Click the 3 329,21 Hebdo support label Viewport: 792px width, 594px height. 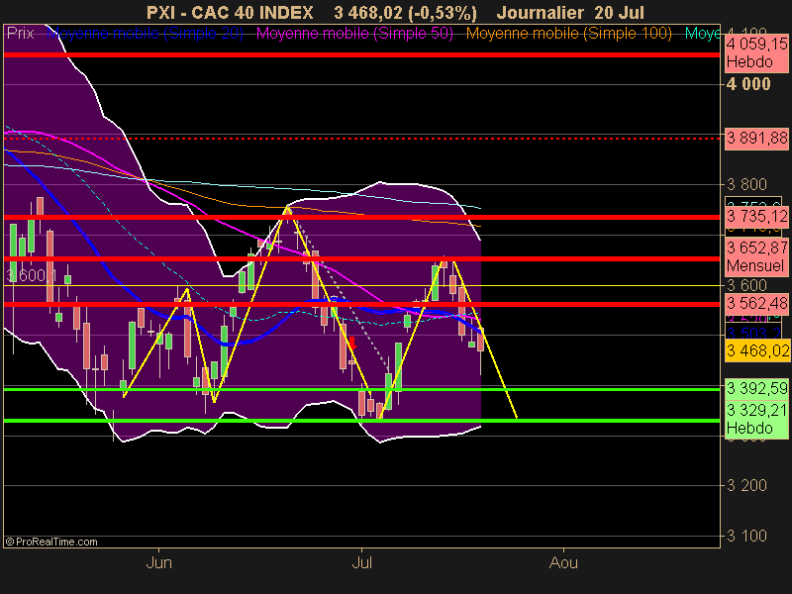click(x=756, y=419)
